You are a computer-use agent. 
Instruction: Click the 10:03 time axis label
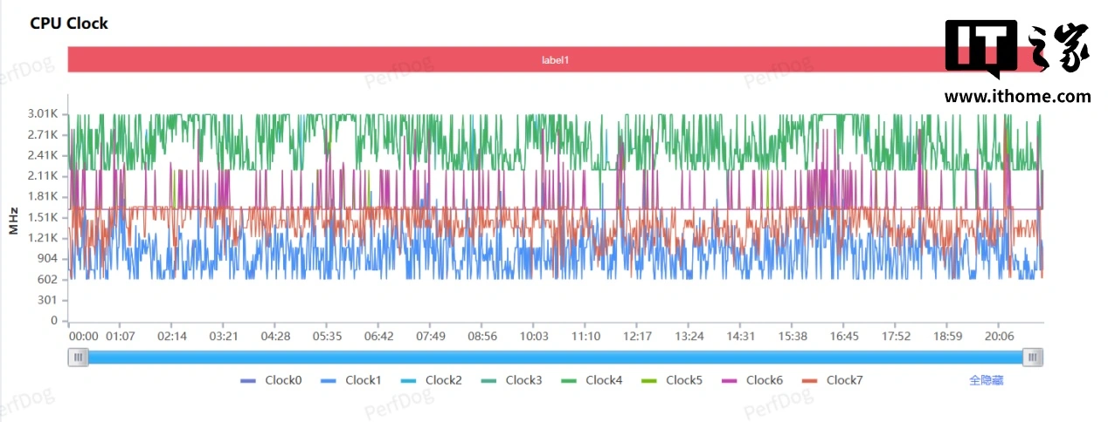(534, 337)
